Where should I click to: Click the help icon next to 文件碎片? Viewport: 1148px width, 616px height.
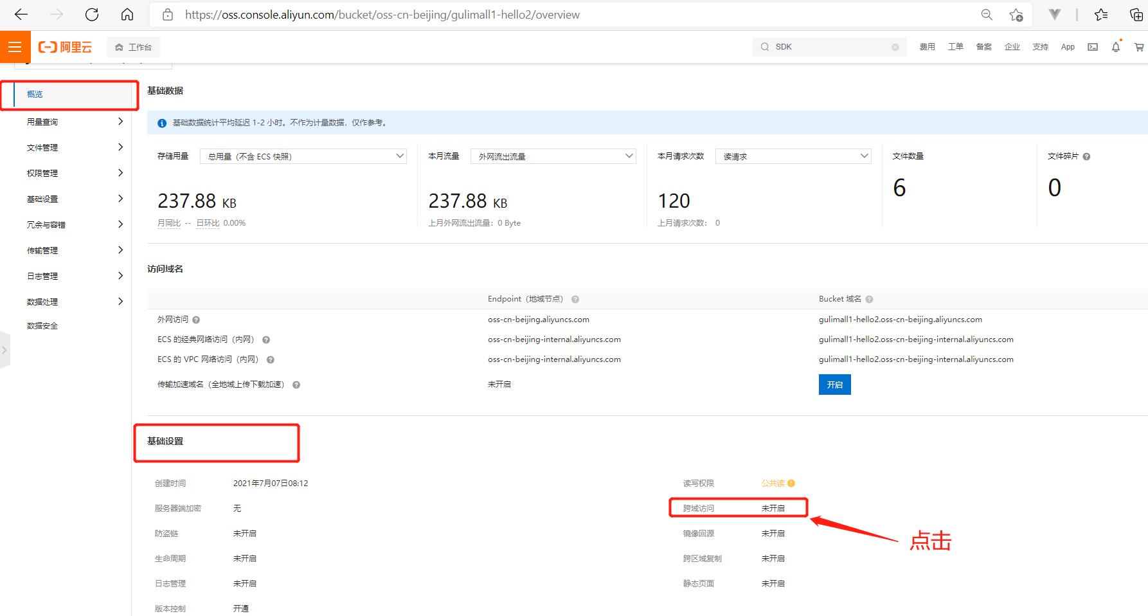click(x=1086, y=156)
